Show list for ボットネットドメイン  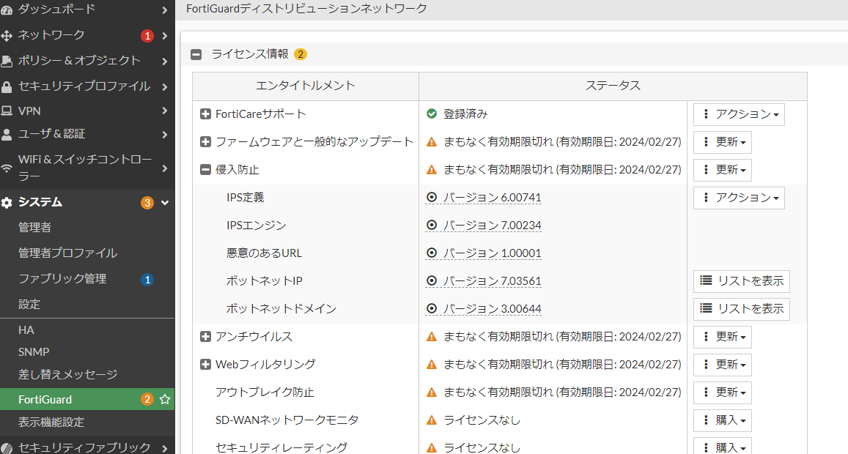click(742, 309)
